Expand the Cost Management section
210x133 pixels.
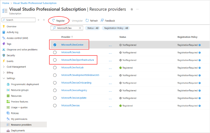click(x=4, y=67)
